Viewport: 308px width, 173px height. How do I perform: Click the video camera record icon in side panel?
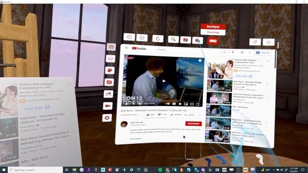coord(108,106)
